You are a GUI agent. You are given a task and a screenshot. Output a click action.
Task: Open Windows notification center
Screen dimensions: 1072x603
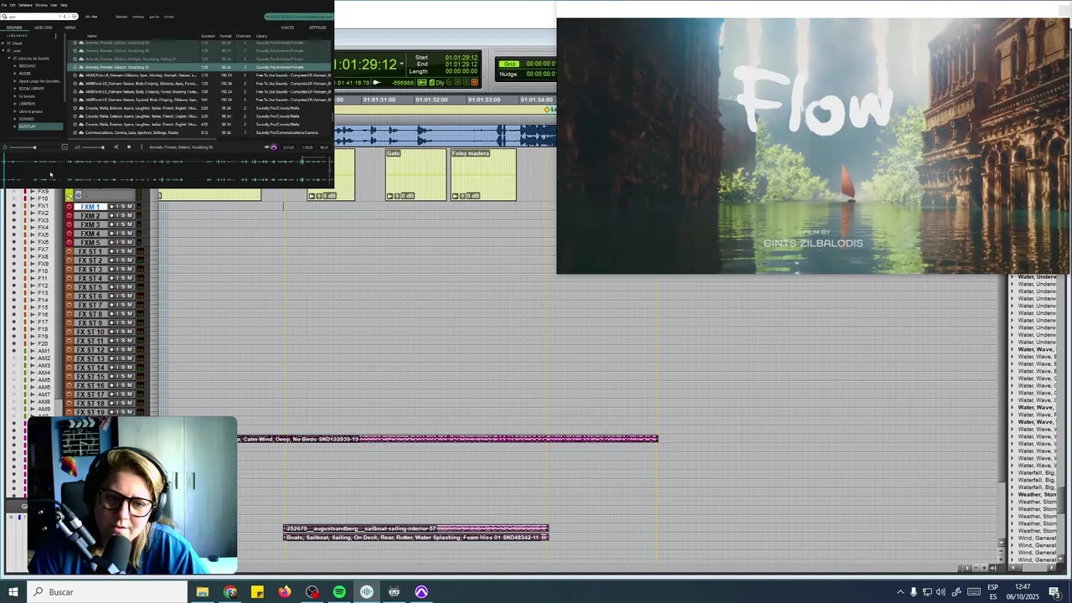pyautogui.click(x=1054, y=592)
